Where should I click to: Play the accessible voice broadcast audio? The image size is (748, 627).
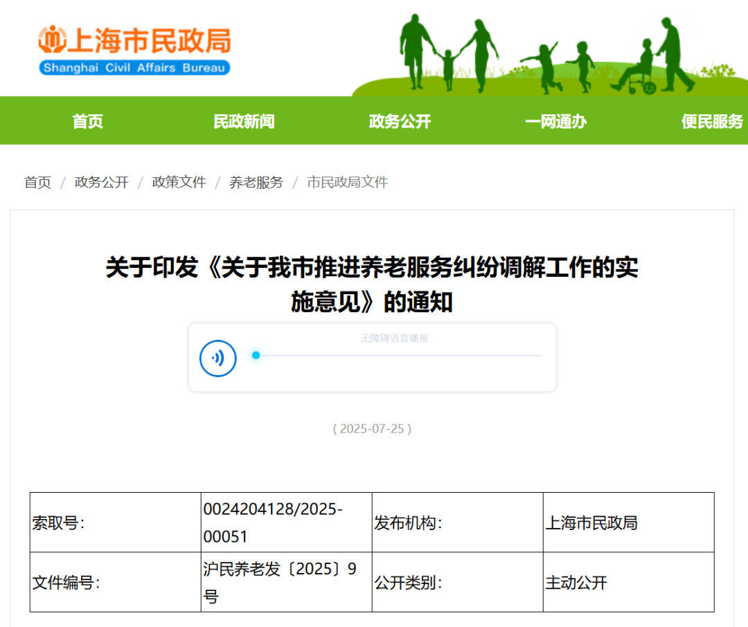pos(218,358)
